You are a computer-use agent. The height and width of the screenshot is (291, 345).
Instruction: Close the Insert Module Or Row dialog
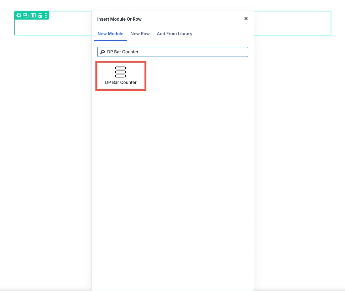[x=246, y=19]
